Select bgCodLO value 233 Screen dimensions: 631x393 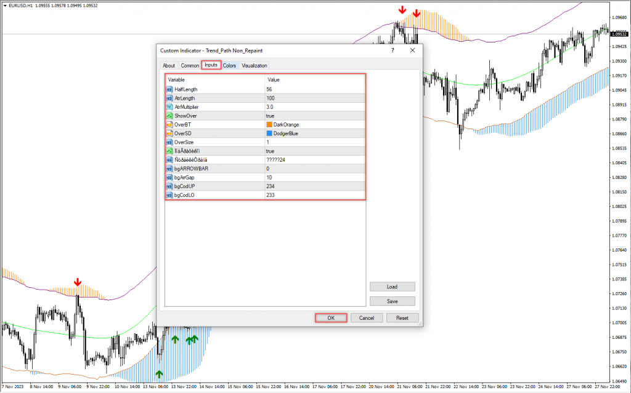315,195
